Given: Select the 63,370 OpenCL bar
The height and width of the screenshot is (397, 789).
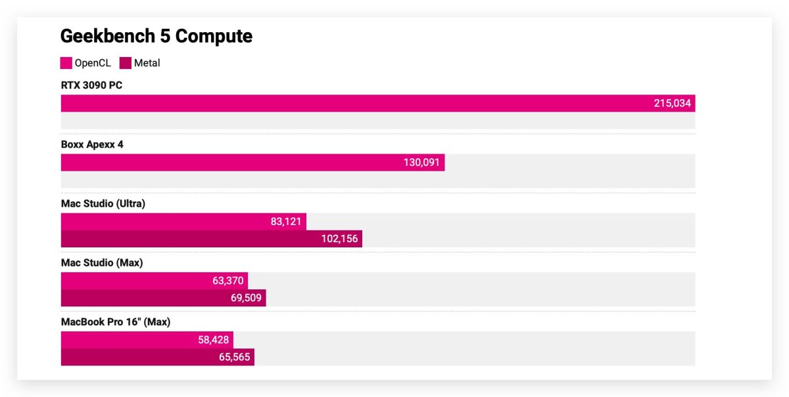Looking at the screenshot, I should click(x=155, y=281).
